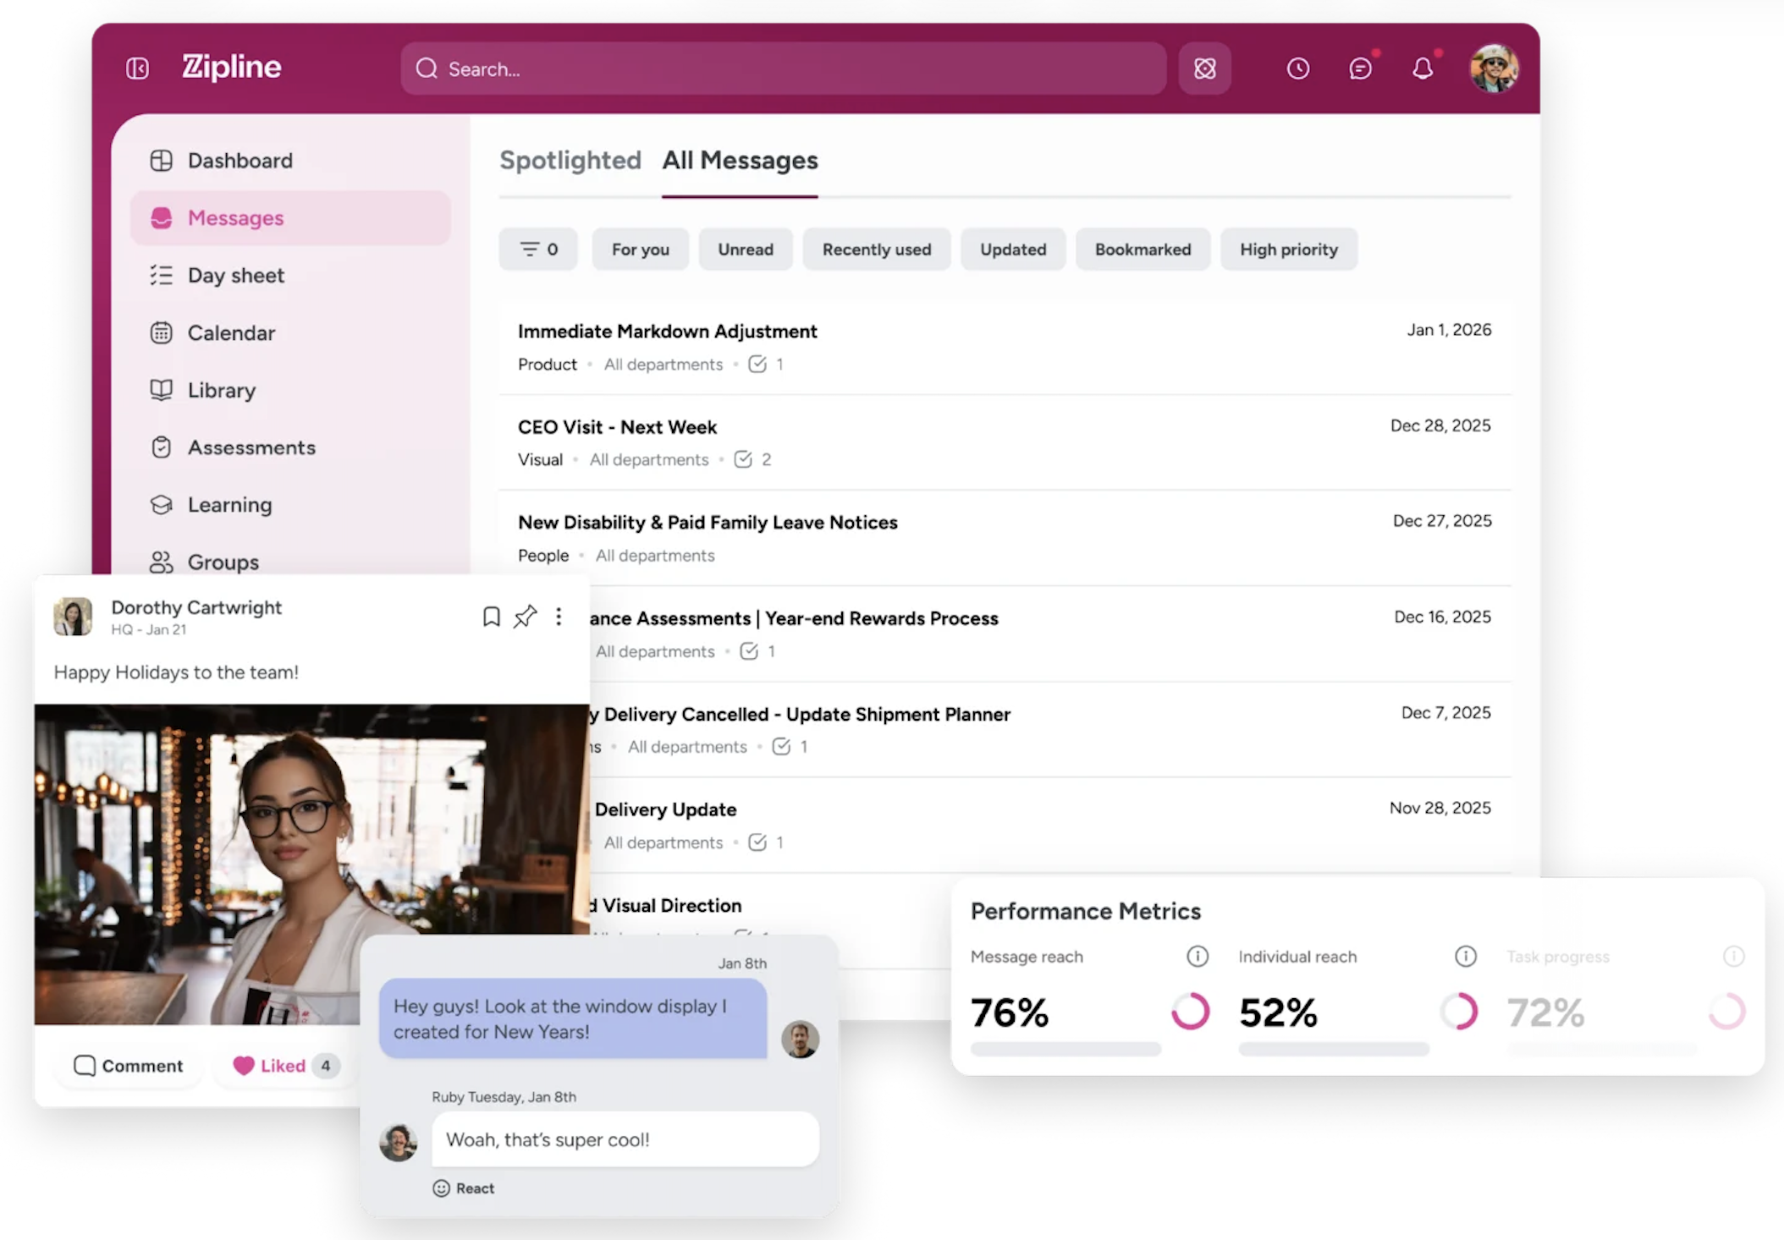Open the chat bubble icon in header
The width and height of the screenshot is (1784, 1240).
coord(1359,69)
